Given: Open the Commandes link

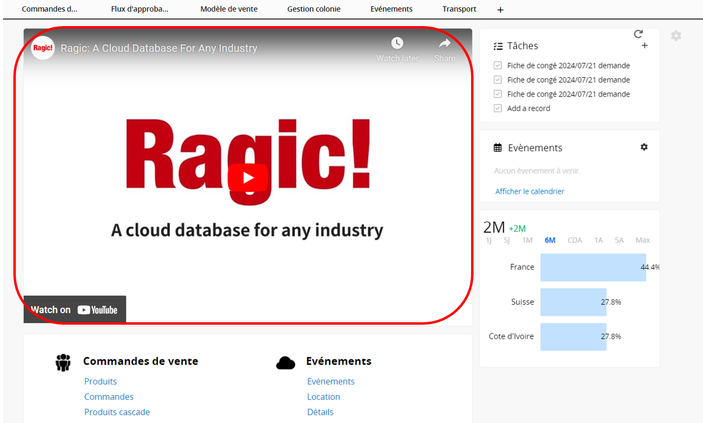Looking at the screenshot, I should coord(109,396).
